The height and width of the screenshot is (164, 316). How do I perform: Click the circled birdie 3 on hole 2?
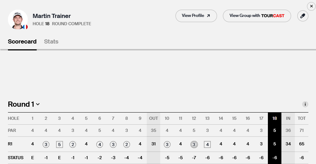pos(46,144)
